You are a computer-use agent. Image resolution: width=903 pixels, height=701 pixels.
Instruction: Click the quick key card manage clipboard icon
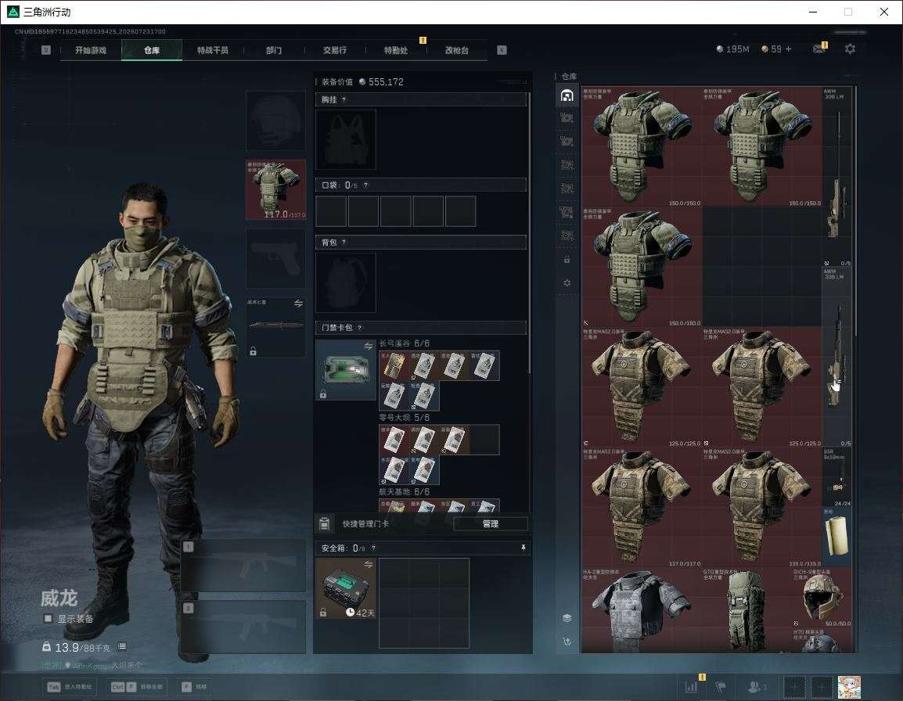pyautogui.click(x=324, y=523)
